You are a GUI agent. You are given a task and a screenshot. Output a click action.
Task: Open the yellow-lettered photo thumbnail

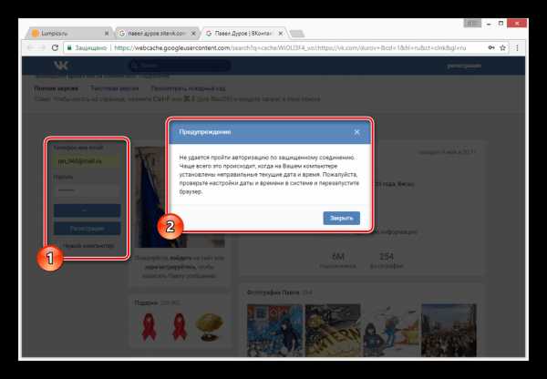[x=333, y=330]
